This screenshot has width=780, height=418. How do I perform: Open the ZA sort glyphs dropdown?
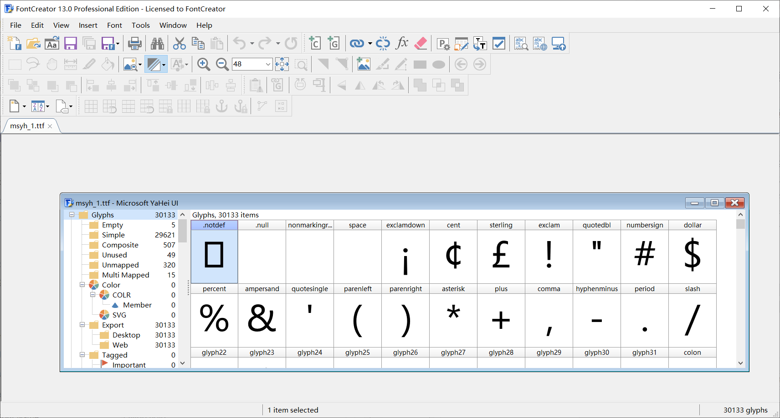click(47, 106)
